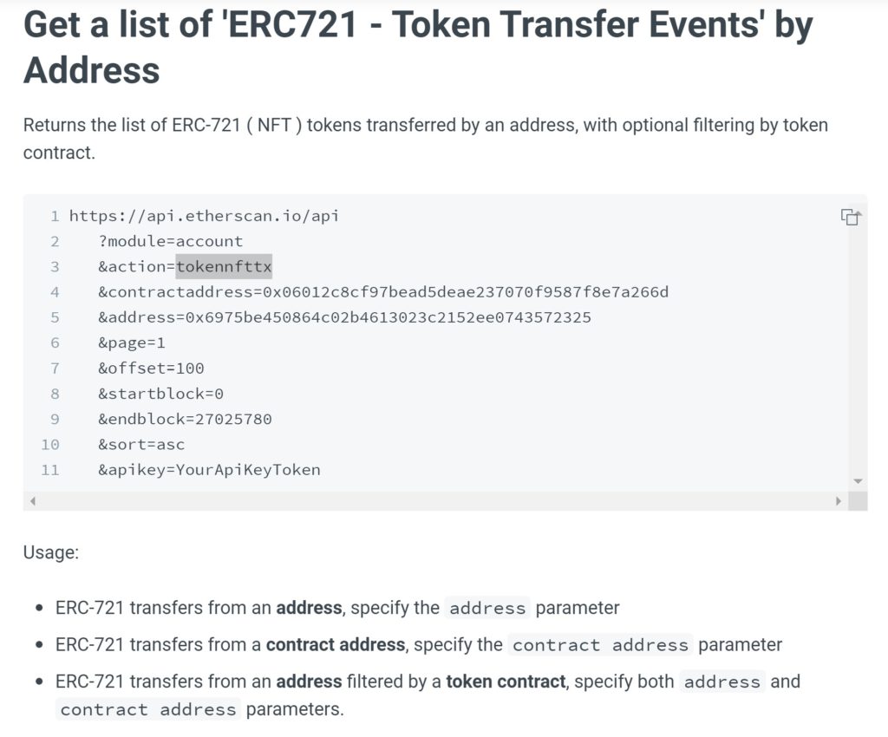Click the left arrow of horizontal scrollbar

pyautogui.click(x=33, y=501)
